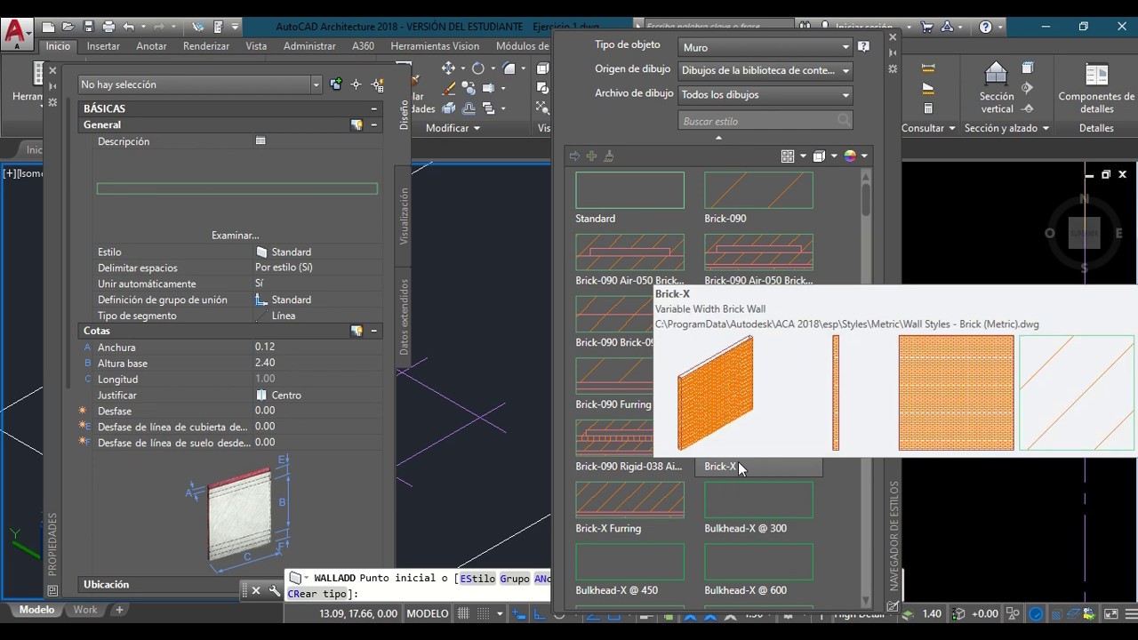
Task: Toggle the General section illustration lightbulb icon
Action: tap(357, 125)
